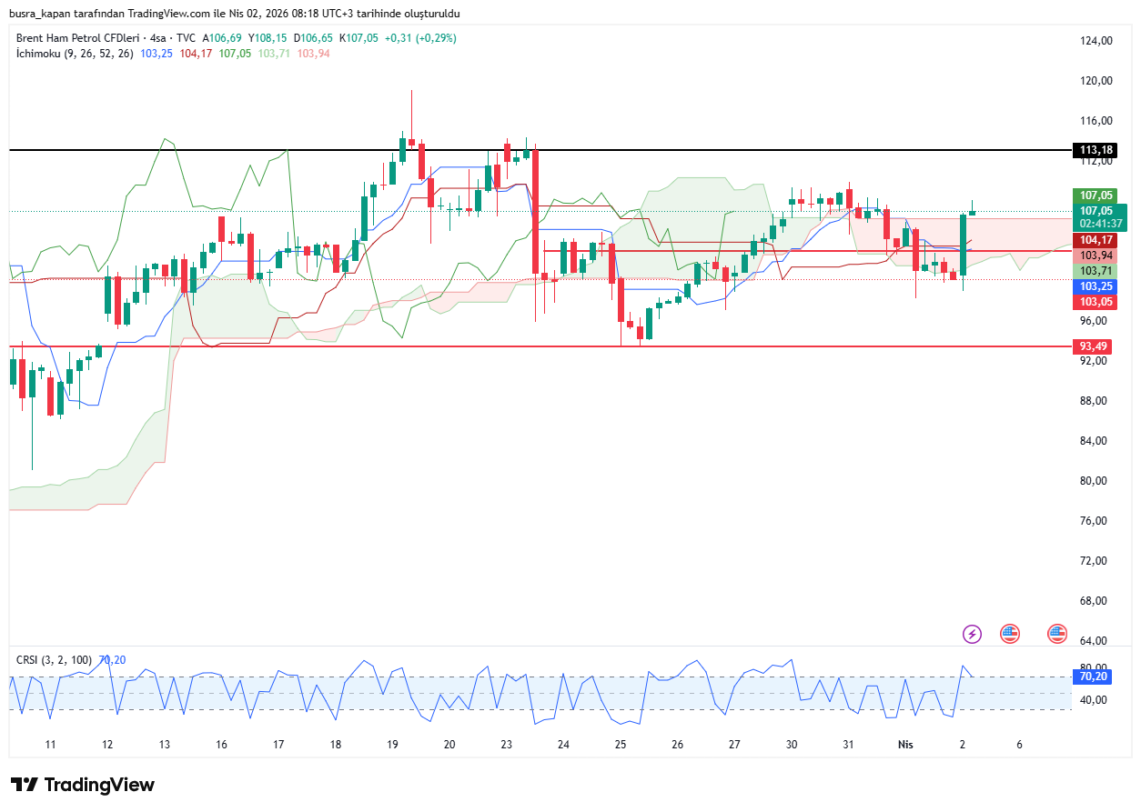Click the 124,00 label on price axis

click(x=1096, y=41)
